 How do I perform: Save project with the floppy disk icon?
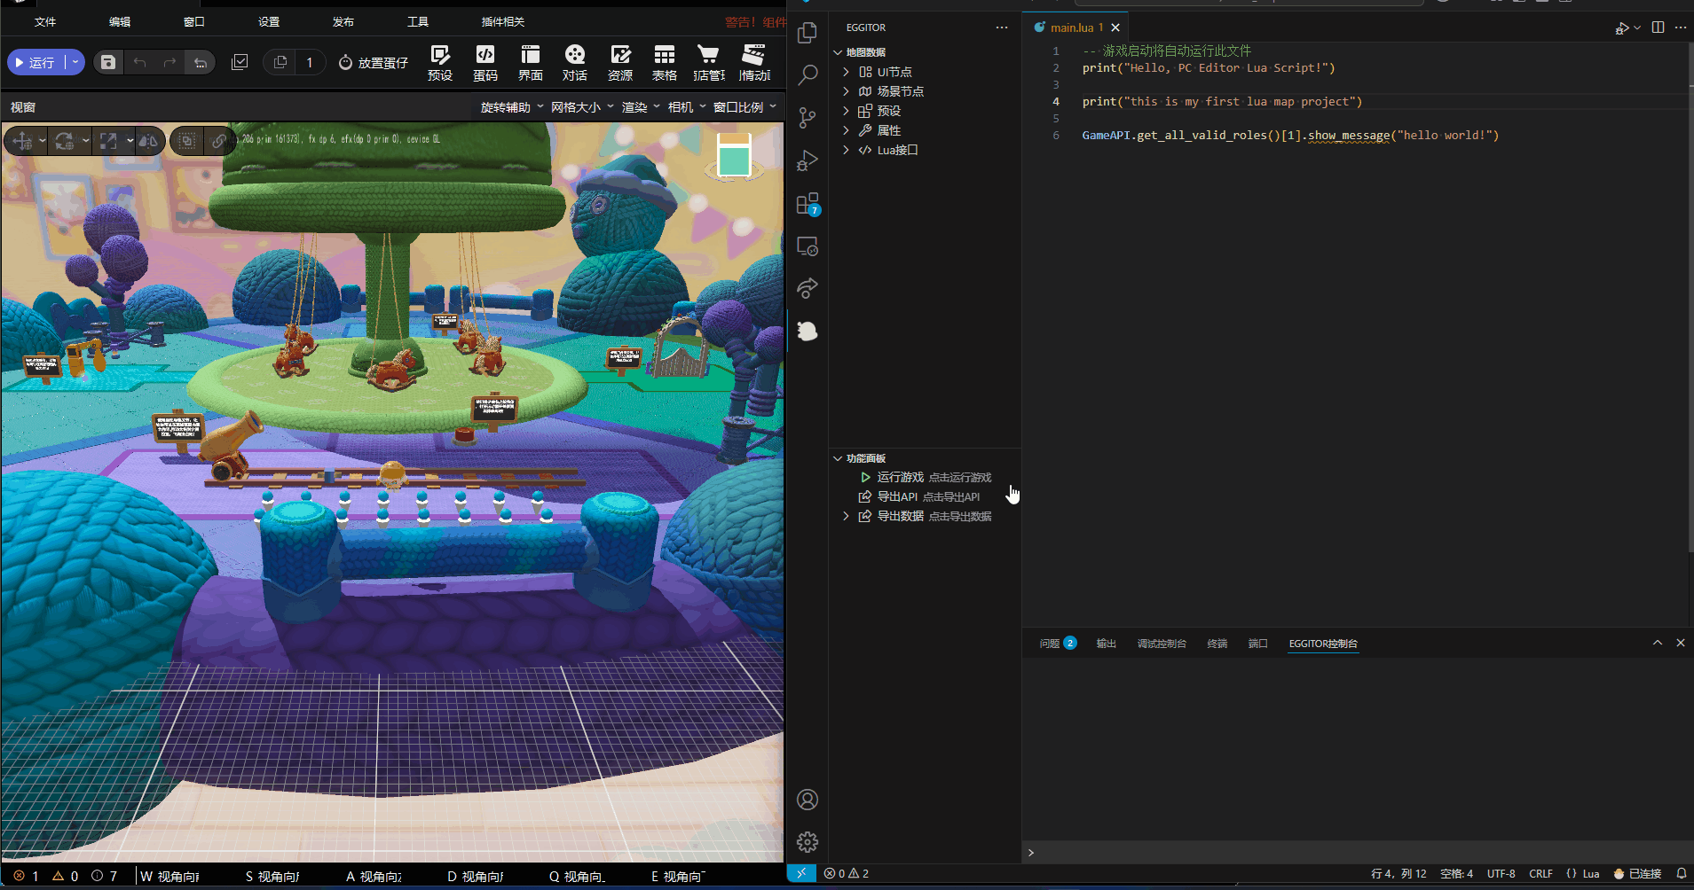(108, 62)
